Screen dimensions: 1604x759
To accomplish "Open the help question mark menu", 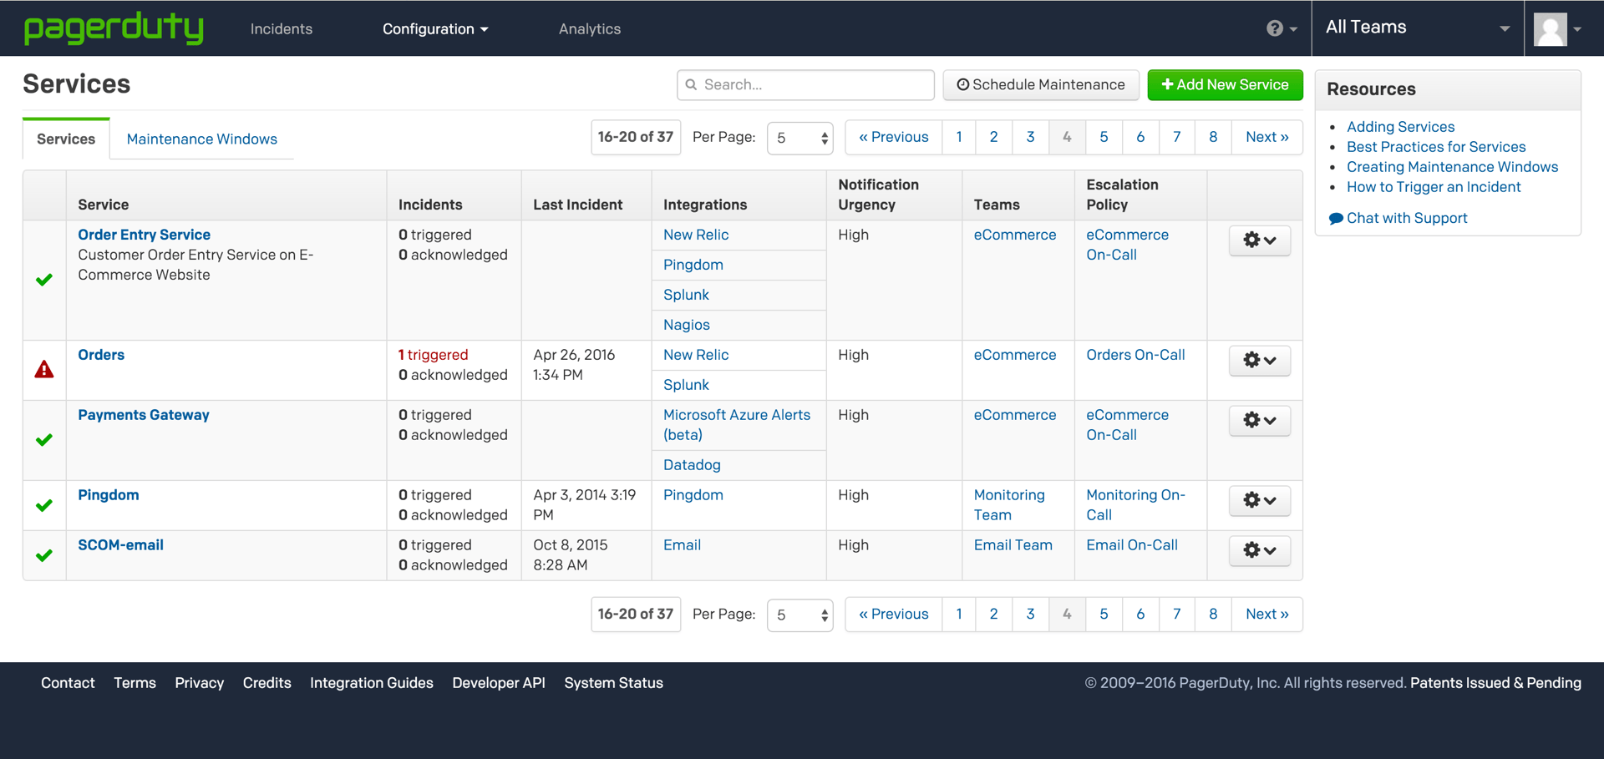I will pos(1281,28).
